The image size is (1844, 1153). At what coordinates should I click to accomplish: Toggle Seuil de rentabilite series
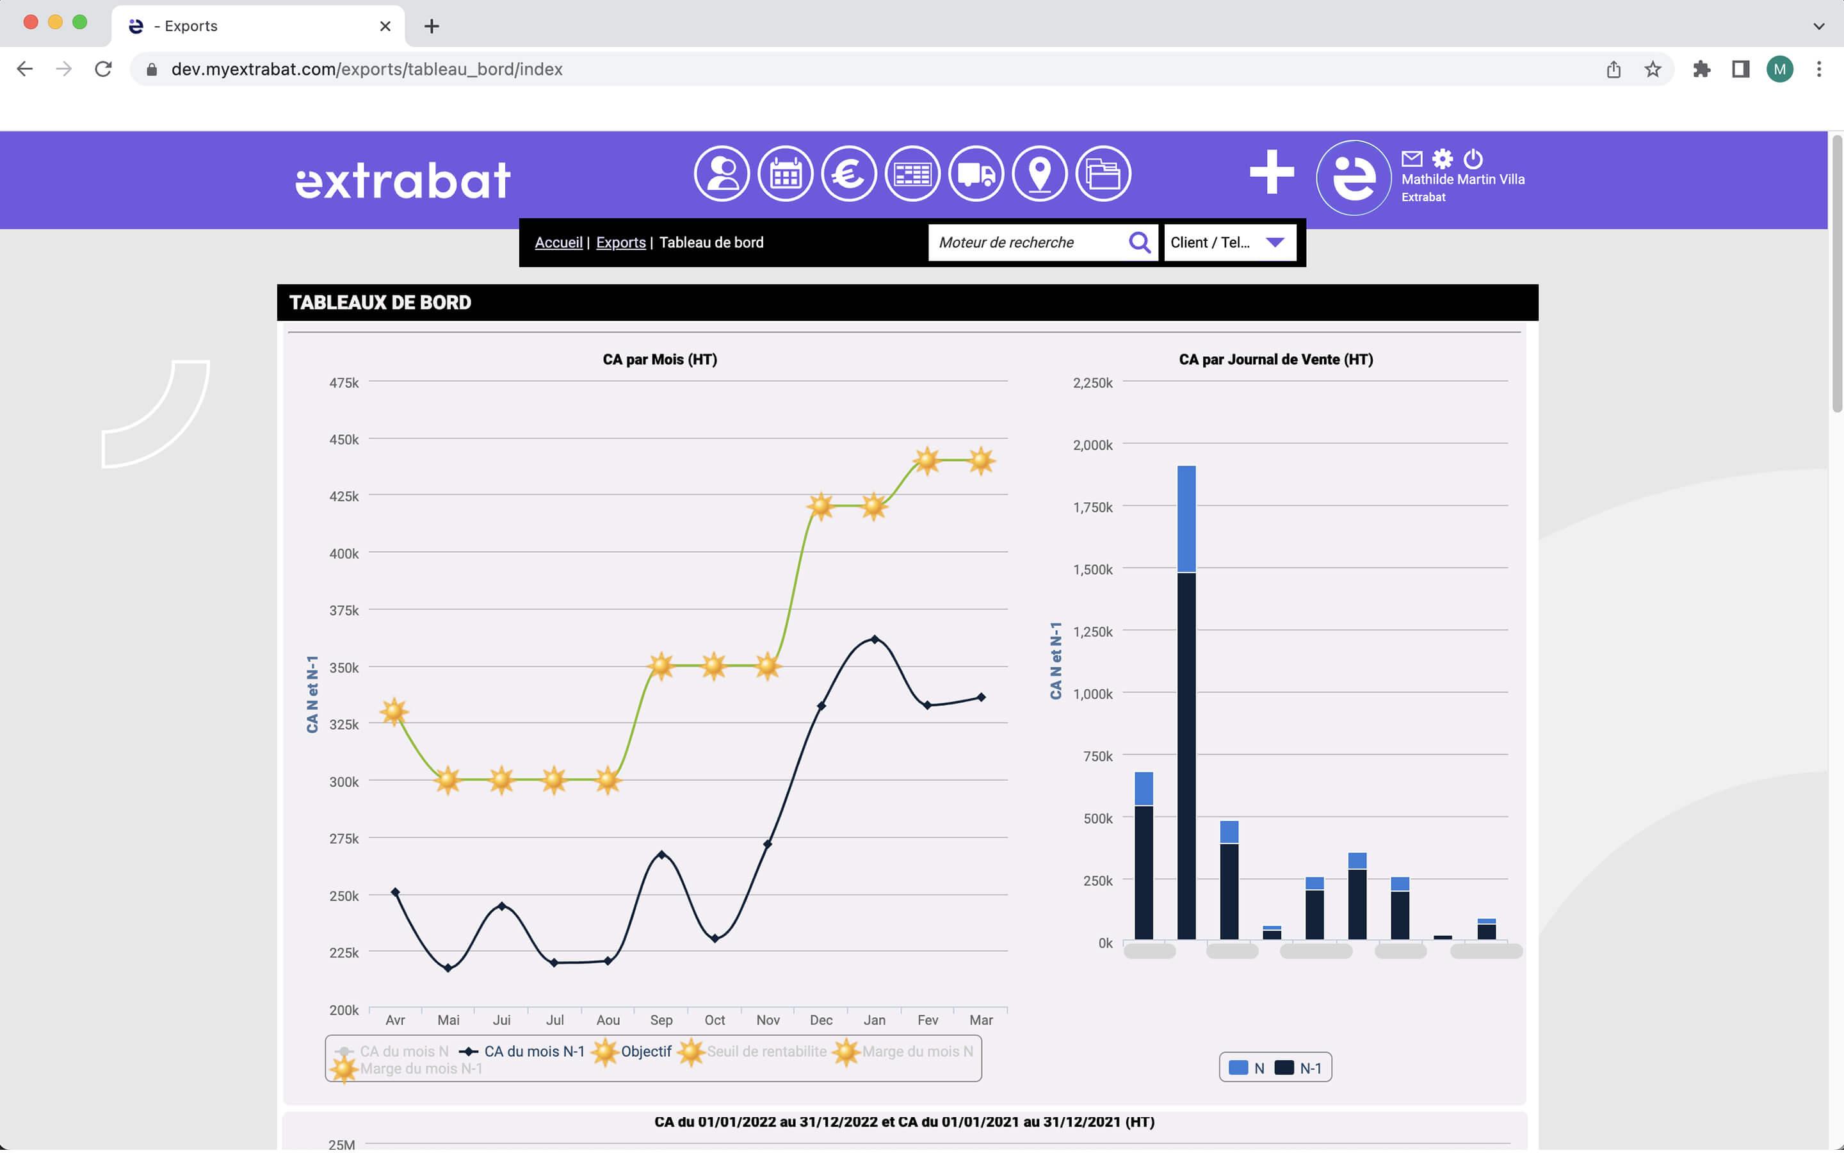(x=753, y=1051)
